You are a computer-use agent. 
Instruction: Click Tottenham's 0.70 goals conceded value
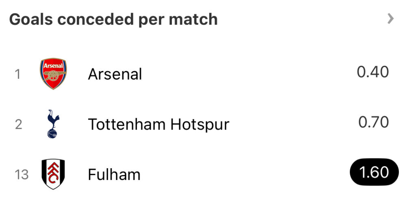(x=374, y=122)
